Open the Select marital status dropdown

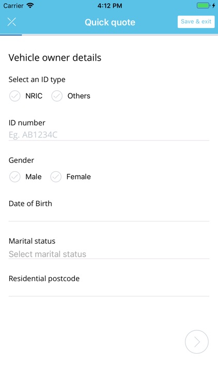[x=109, y=254]
